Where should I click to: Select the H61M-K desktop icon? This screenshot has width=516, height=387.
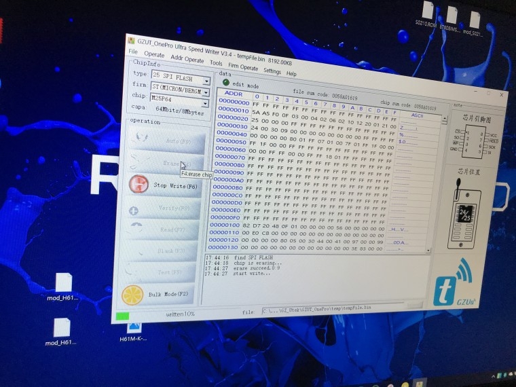[x=133, y=333]
